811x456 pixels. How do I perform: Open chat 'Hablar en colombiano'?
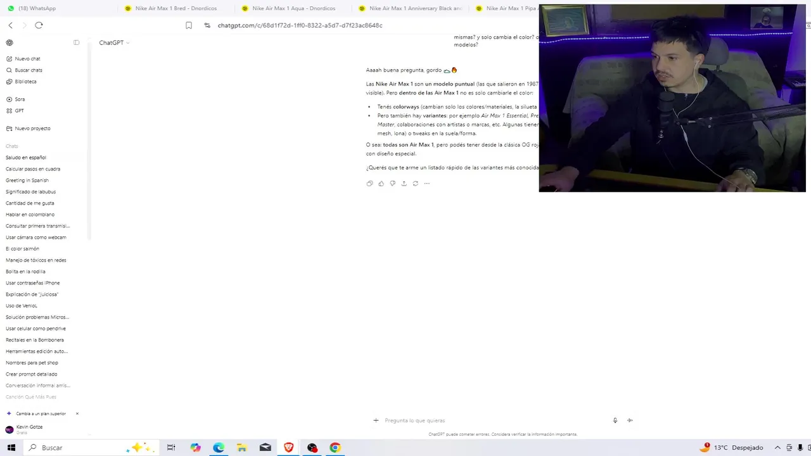[30, 215]
